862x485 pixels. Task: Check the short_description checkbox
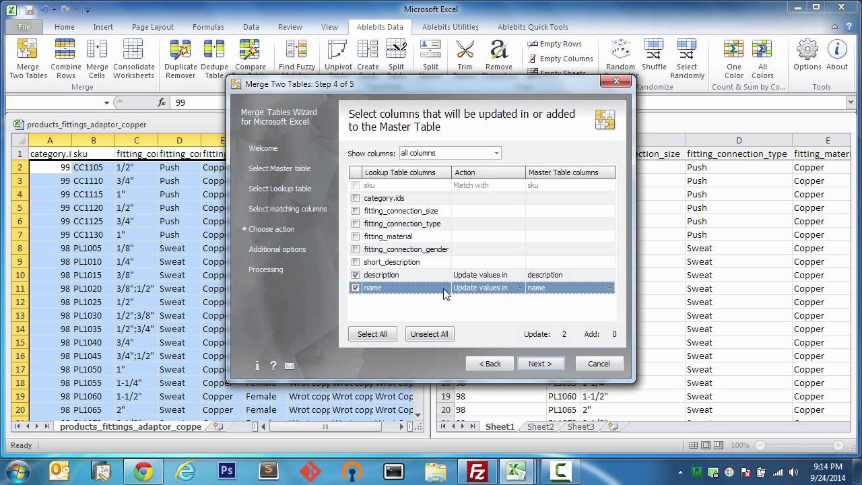point(356,262)
